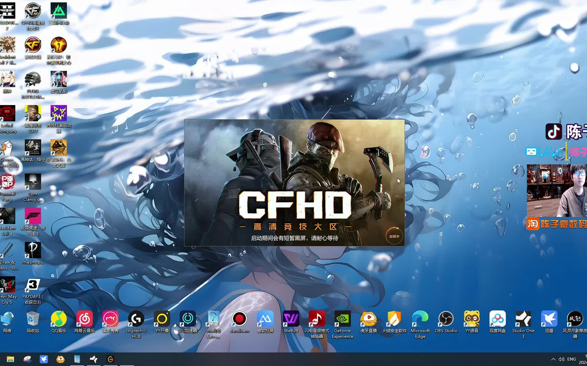Image resolution: width=587 pixels, height=366 pixels.
Task: Click 迅雷 bird icon in taskbar
Action: [x=44, y=359]
